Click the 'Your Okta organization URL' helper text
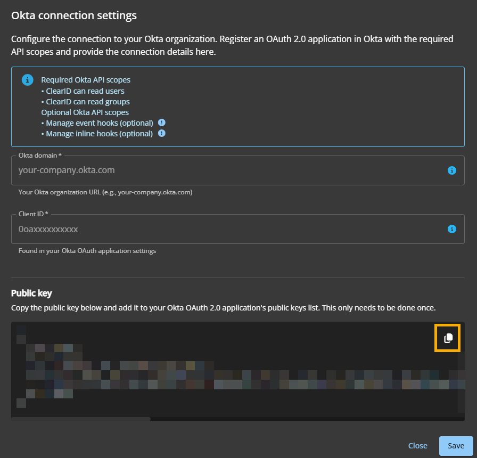The image size is (477, 458). (x=105, y=192)
